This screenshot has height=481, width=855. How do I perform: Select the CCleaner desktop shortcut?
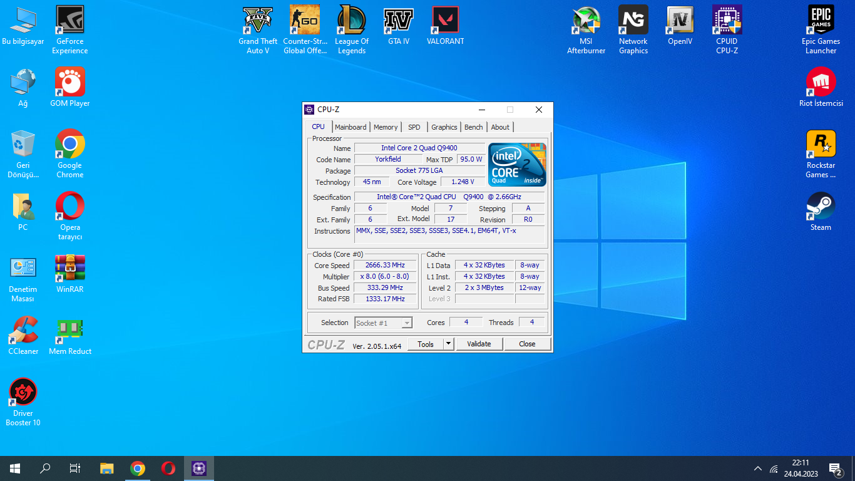click(23, 336)
